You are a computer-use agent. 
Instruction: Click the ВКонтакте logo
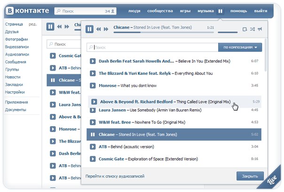pyautogui.click(x=28, y=11)
